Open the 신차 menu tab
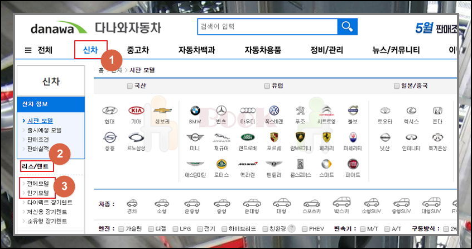This screenshot has height=249, width=472. (90, 50)
